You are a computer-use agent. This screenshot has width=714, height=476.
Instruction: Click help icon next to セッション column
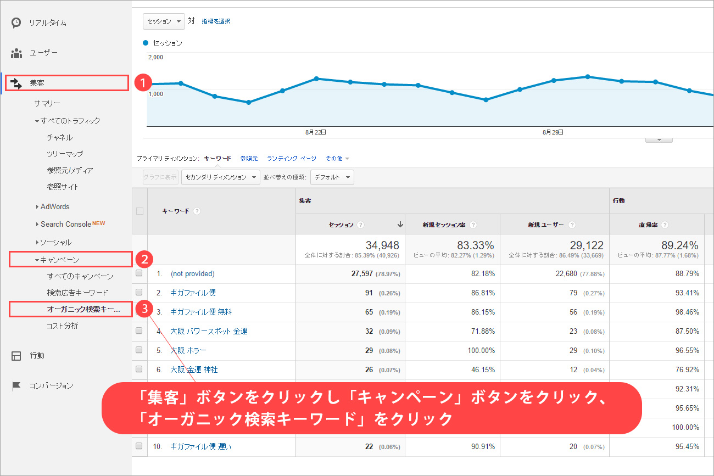[361, 225]
